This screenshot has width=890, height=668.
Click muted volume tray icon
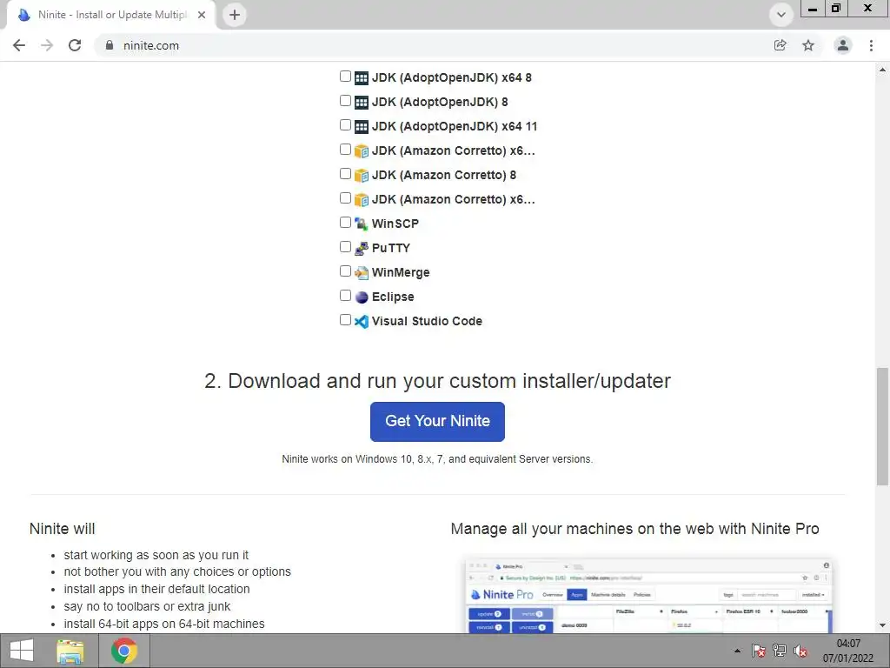[x=800, y=651]
